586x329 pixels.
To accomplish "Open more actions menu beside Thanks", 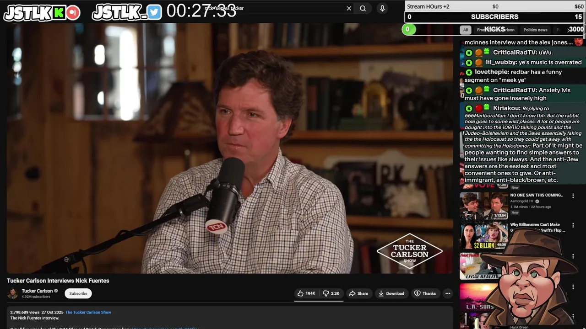I will [x=448, y=293].
